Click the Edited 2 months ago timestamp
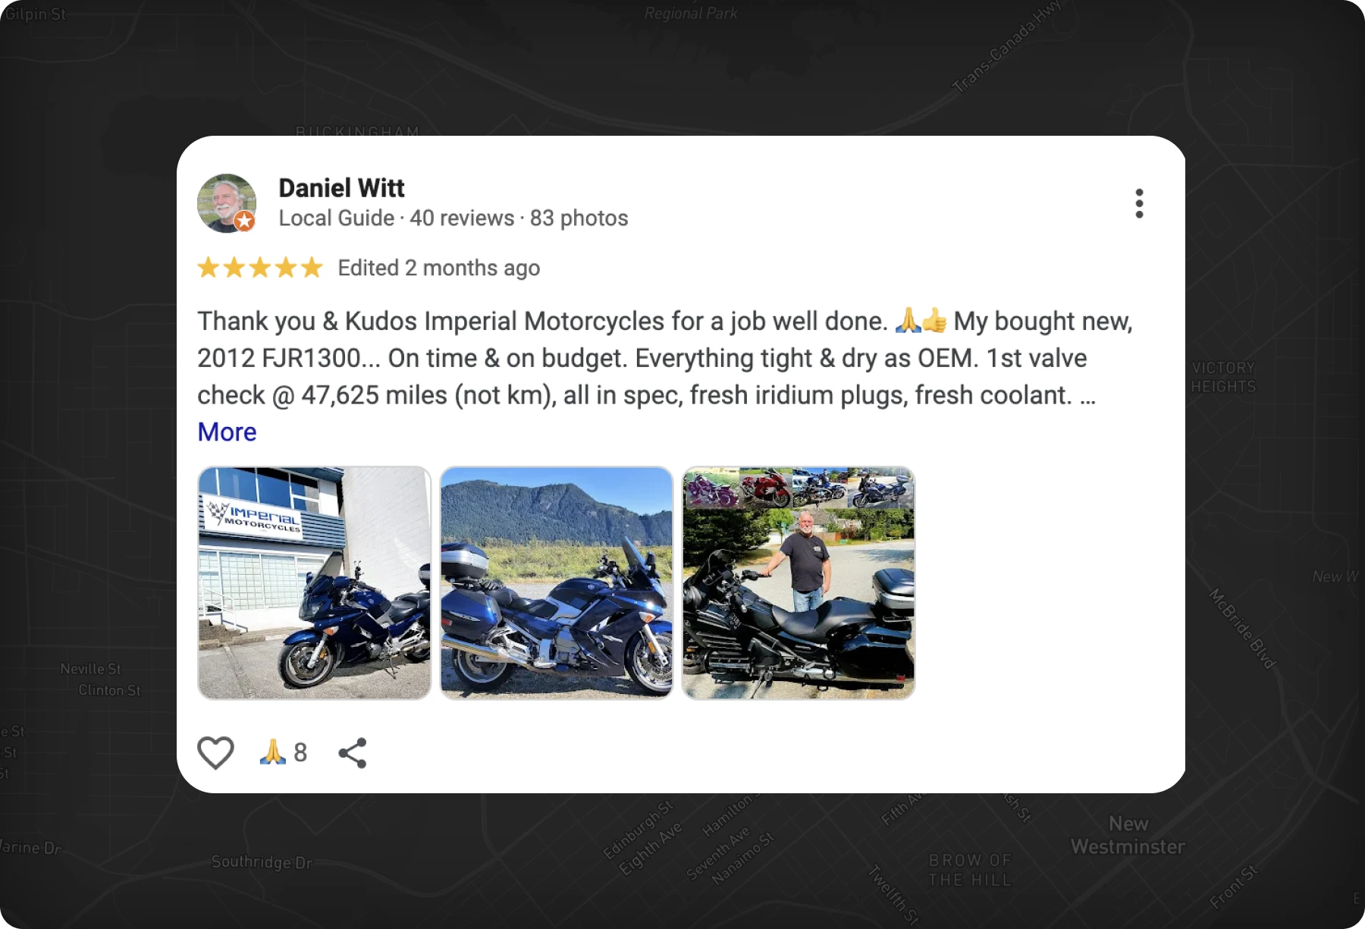The height and width of the screenshot is (929, 1365). pyautogui.click(x=439, y=268)
